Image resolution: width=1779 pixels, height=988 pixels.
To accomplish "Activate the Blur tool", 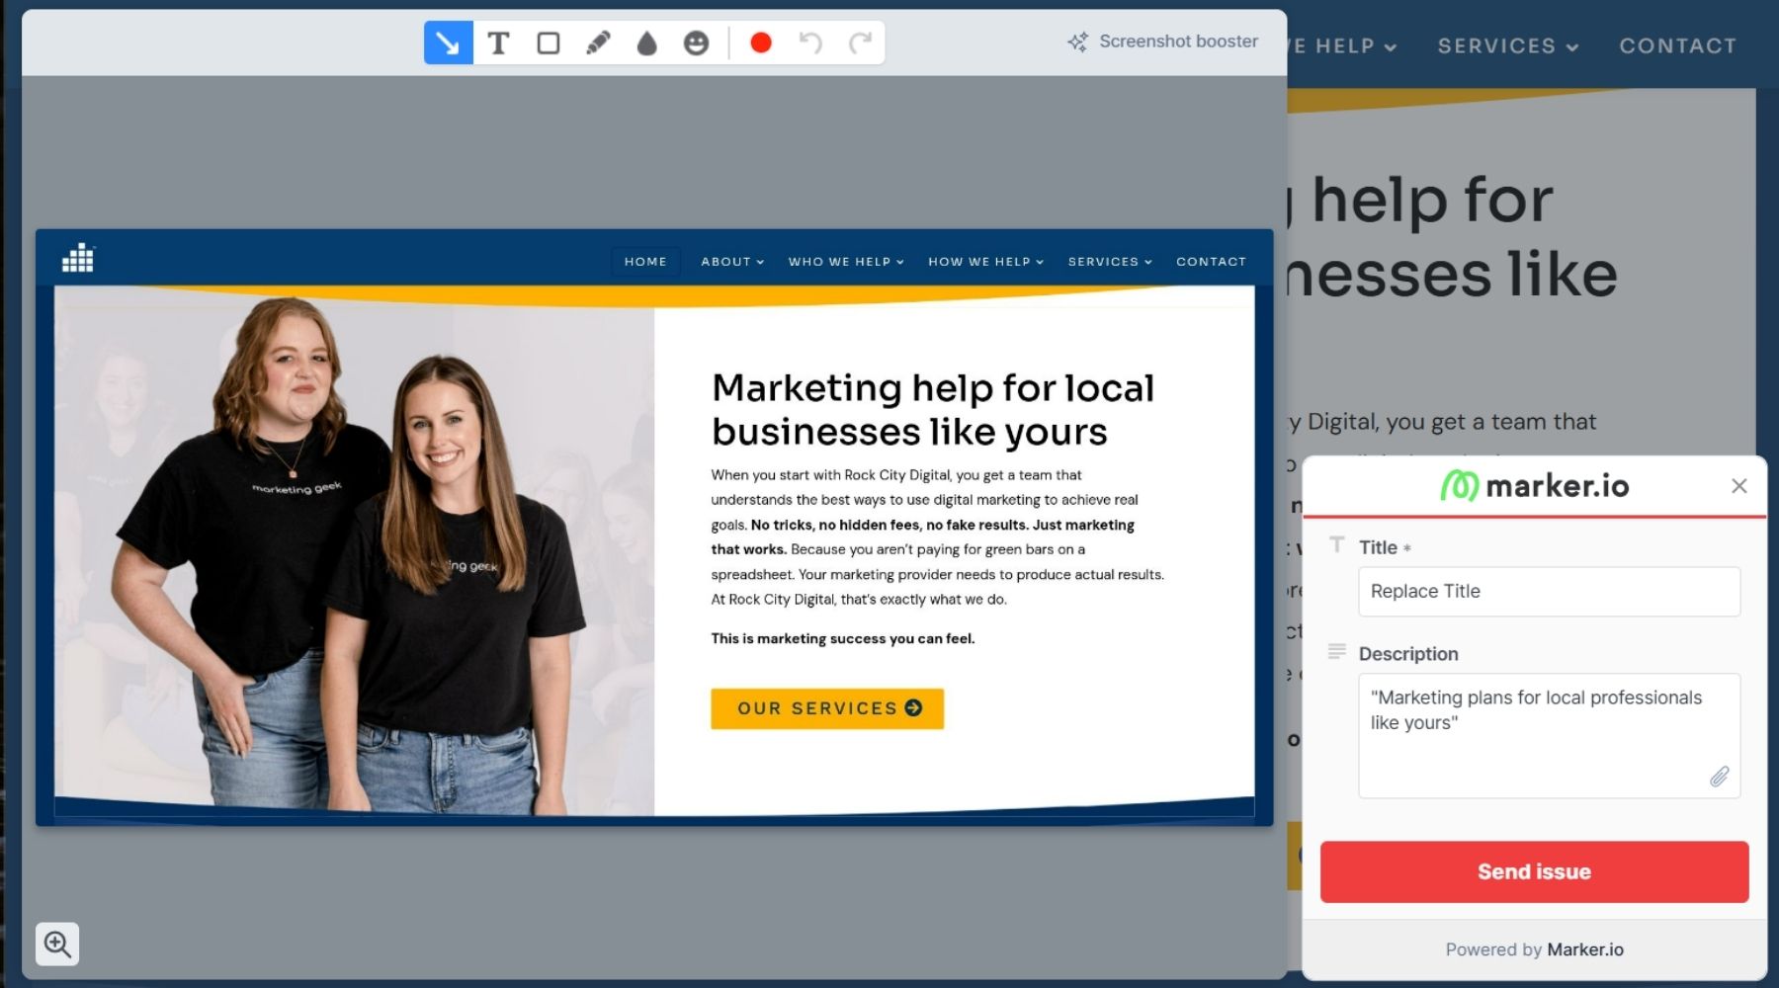I will click(x=647, y=43).
